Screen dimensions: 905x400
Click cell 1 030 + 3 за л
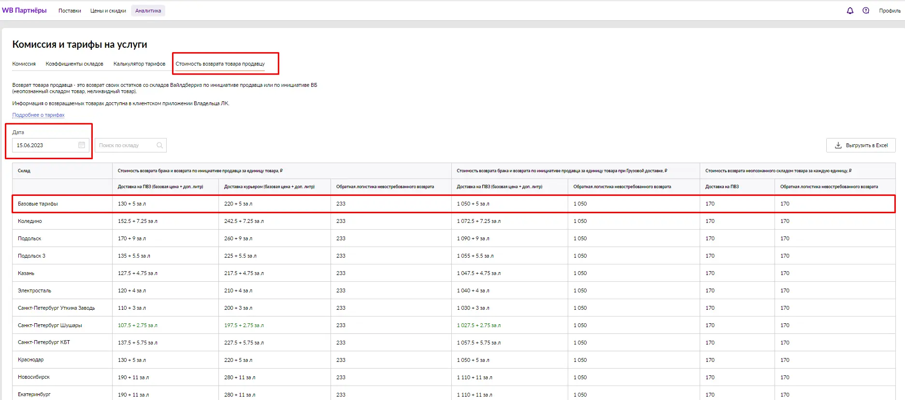pos(473,308)
